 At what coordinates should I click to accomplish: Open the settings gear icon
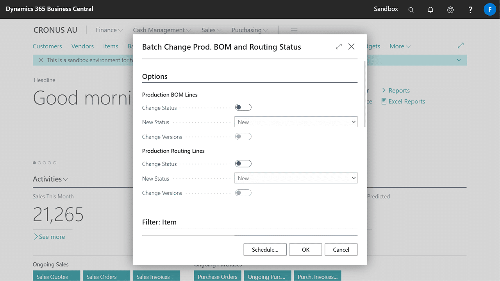pos(450,10)
